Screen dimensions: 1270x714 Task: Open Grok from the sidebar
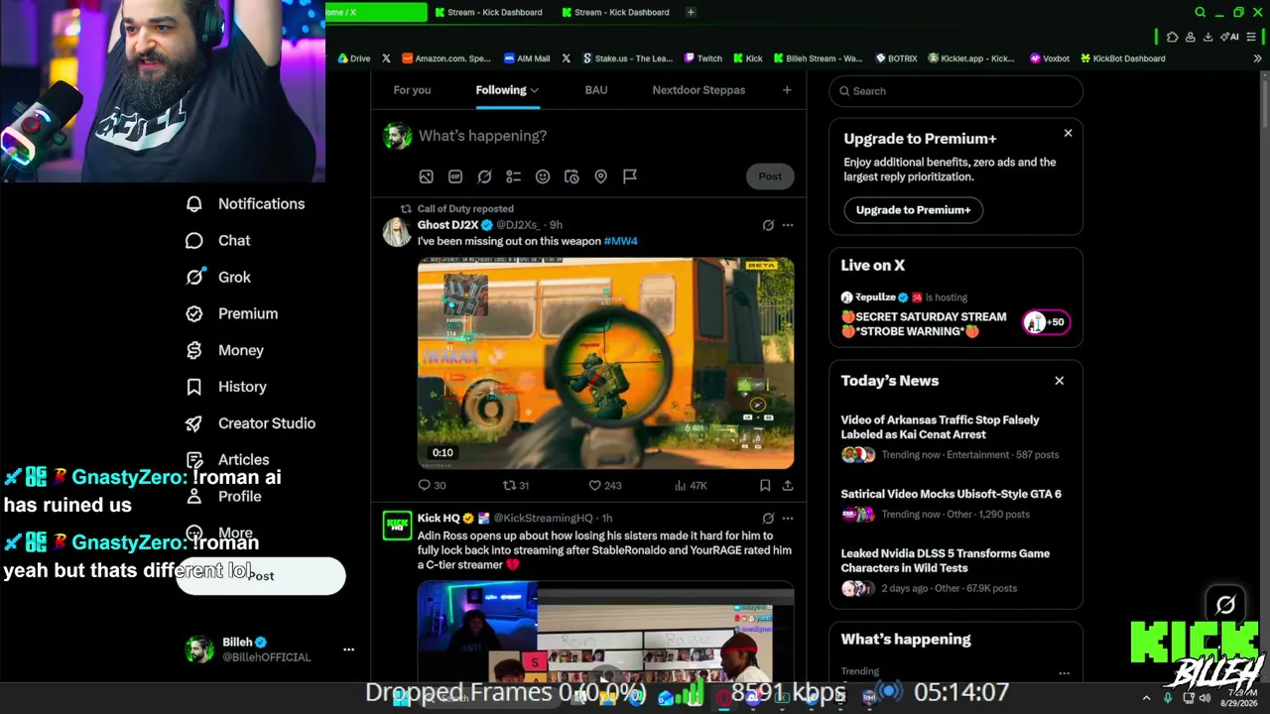pos(218,277)
